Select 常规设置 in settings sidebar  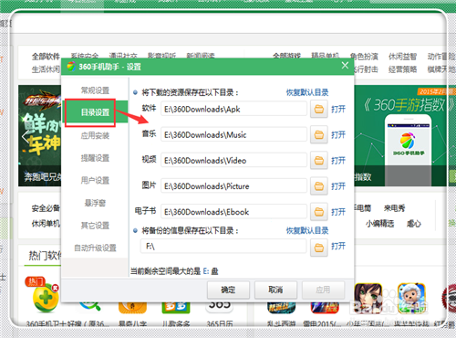pos(95,90)
